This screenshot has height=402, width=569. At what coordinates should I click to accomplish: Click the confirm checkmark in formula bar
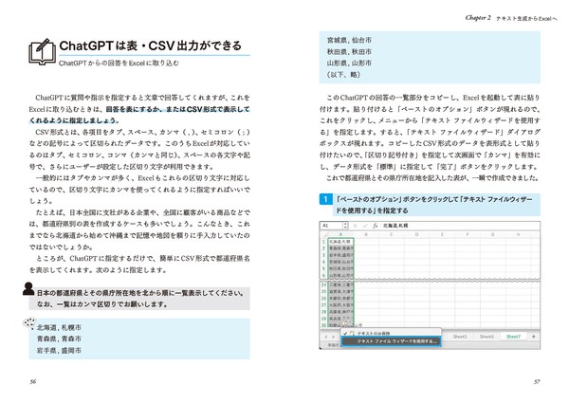coord(365,226)
